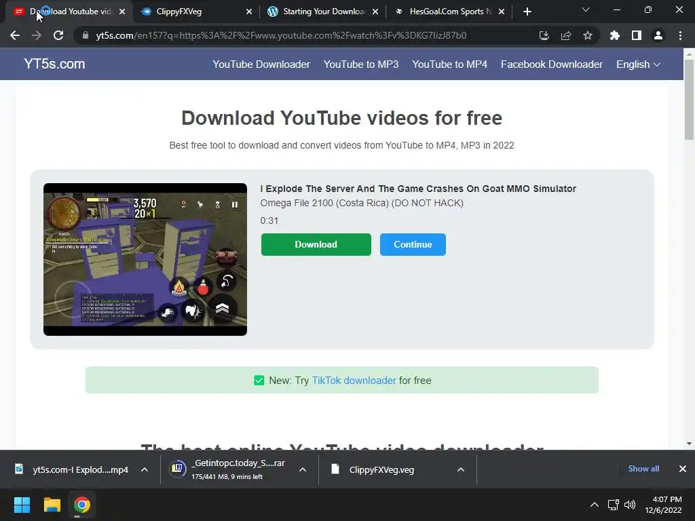The height and width of the screenshot is (521, 695).
Task: Open the downloaded yt5s.com mp4 file
Action: (x=80, y=469)
